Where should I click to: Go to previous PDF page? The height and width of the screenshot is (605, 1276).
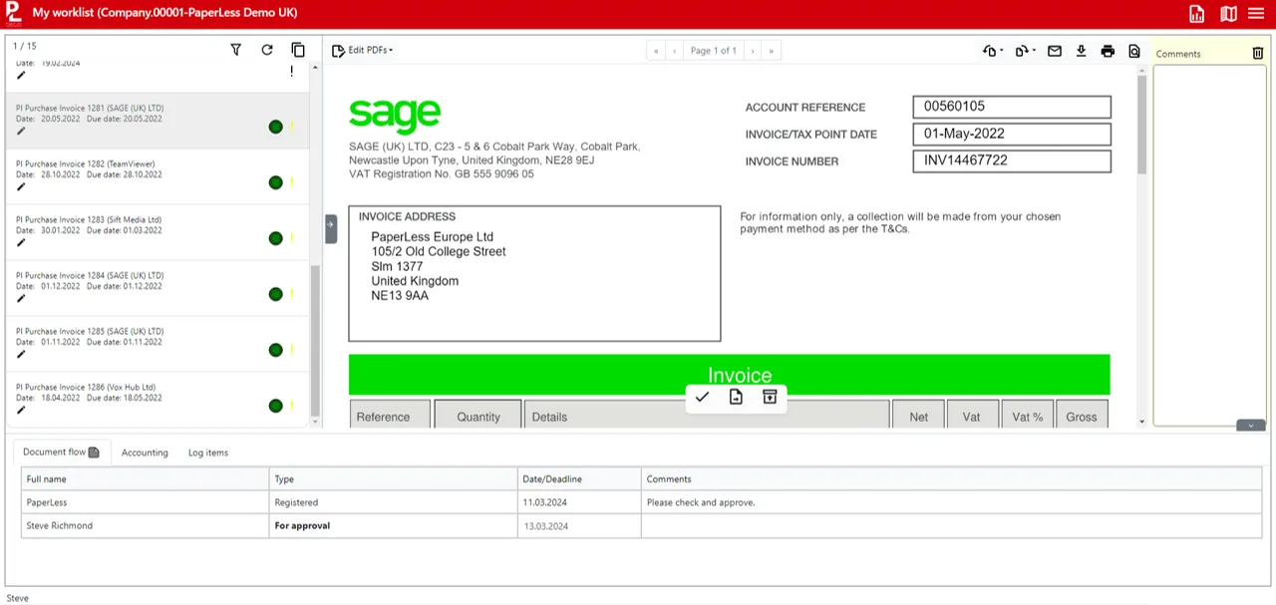tap(675, 51)
